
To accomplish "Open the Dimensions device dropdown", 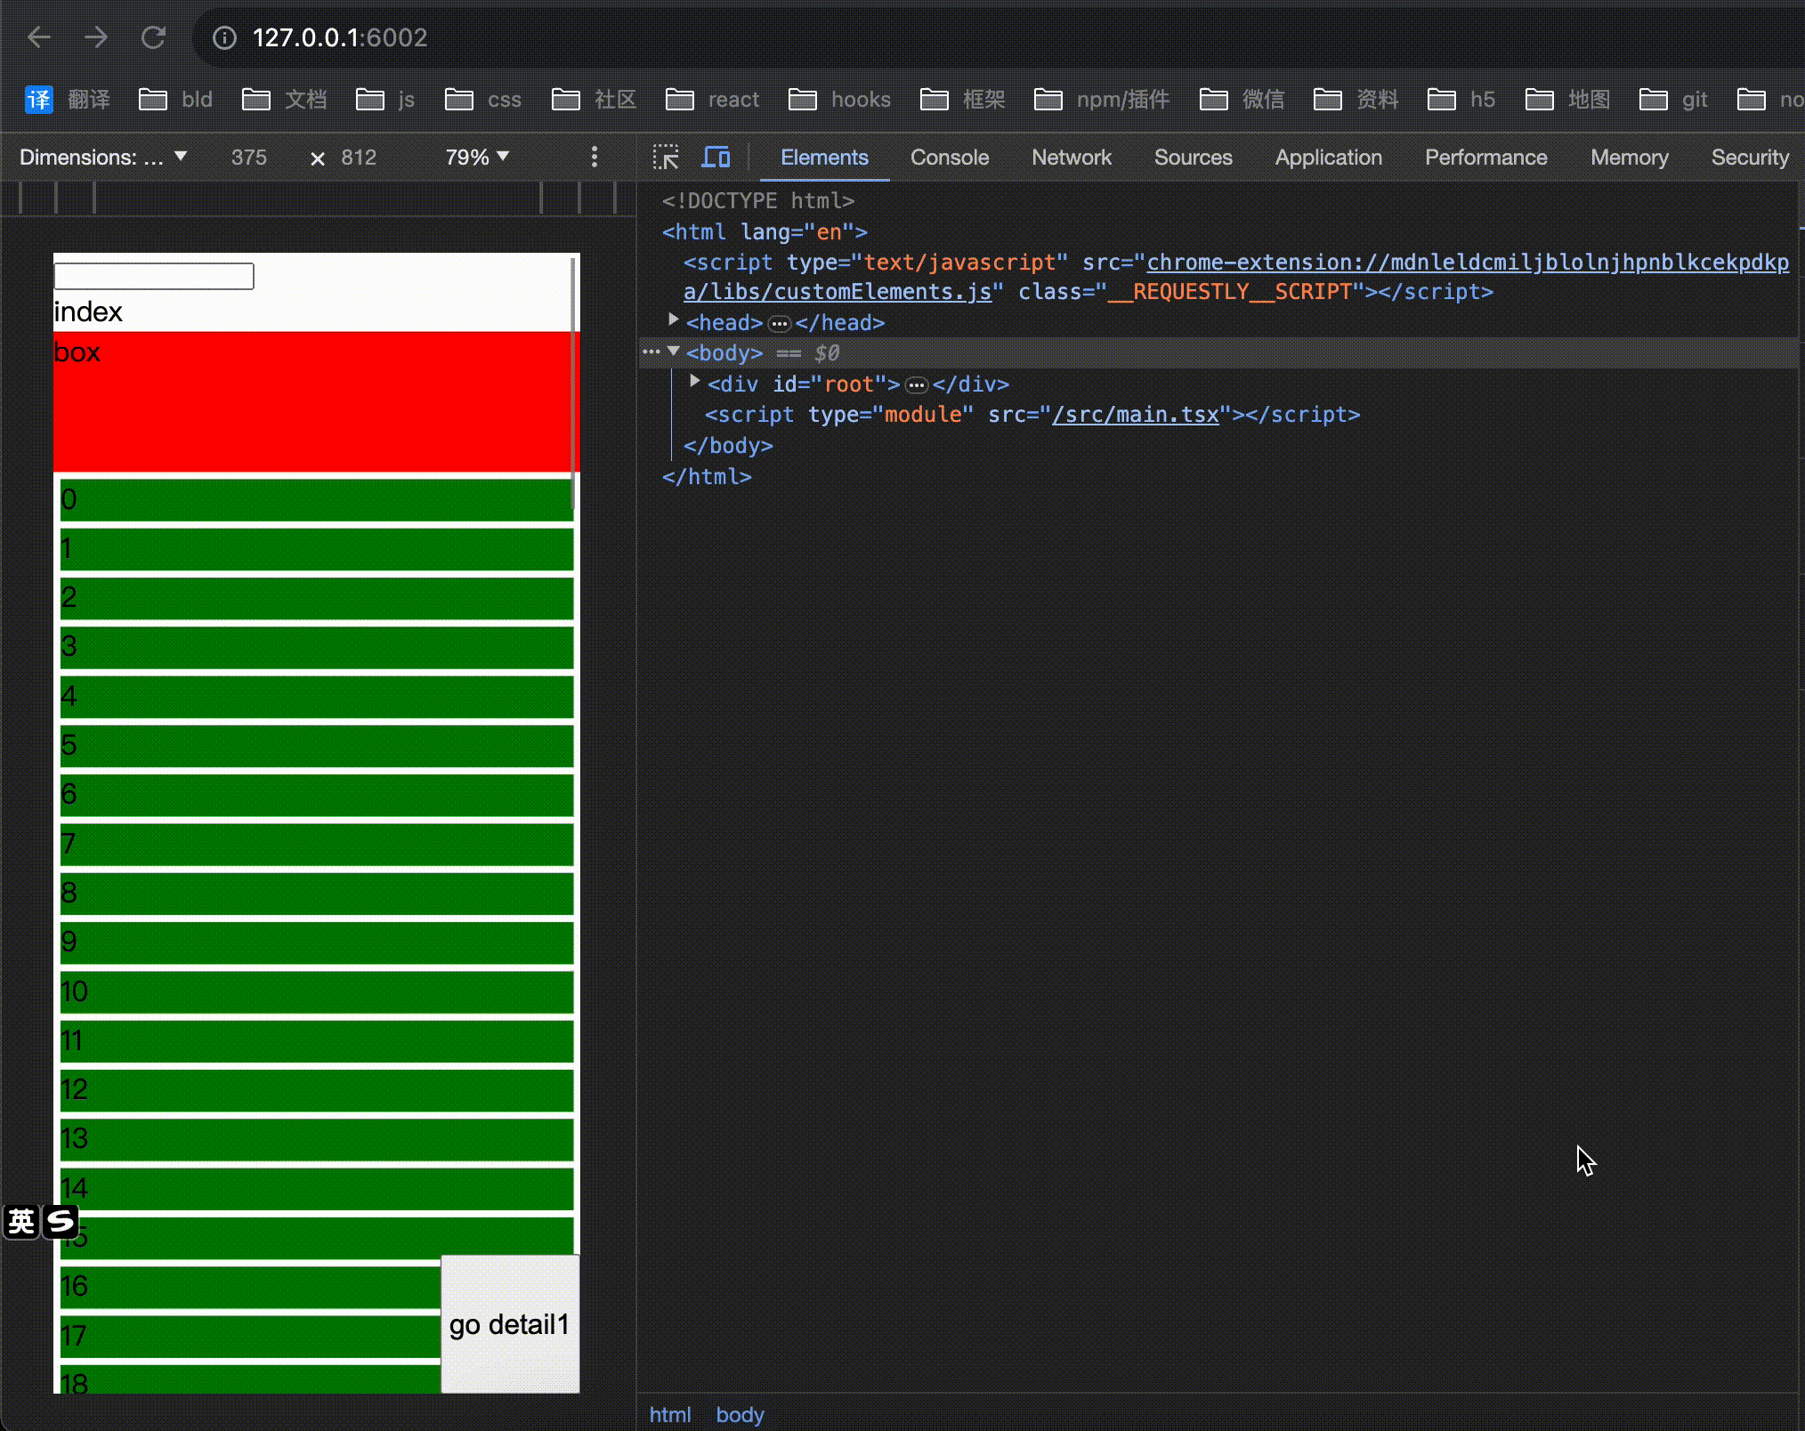I will coord(103,158).
